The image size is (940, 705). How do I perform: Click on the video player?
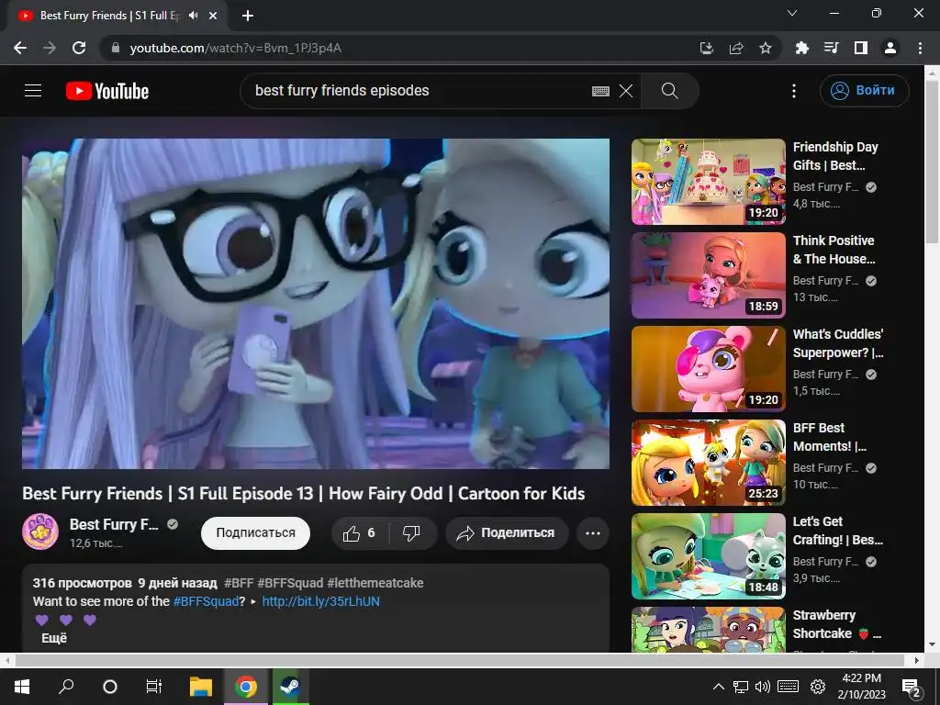coord(316,303)
